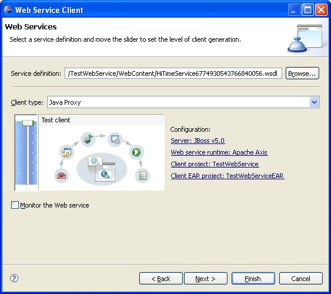Click the install stage icon at the top of the diagram
This screenshot has width=331, height=294.
(115, 139)
